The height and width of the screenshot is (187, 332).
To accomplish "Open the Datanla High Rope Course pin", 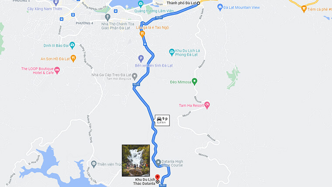I will [x=158, y=163].
